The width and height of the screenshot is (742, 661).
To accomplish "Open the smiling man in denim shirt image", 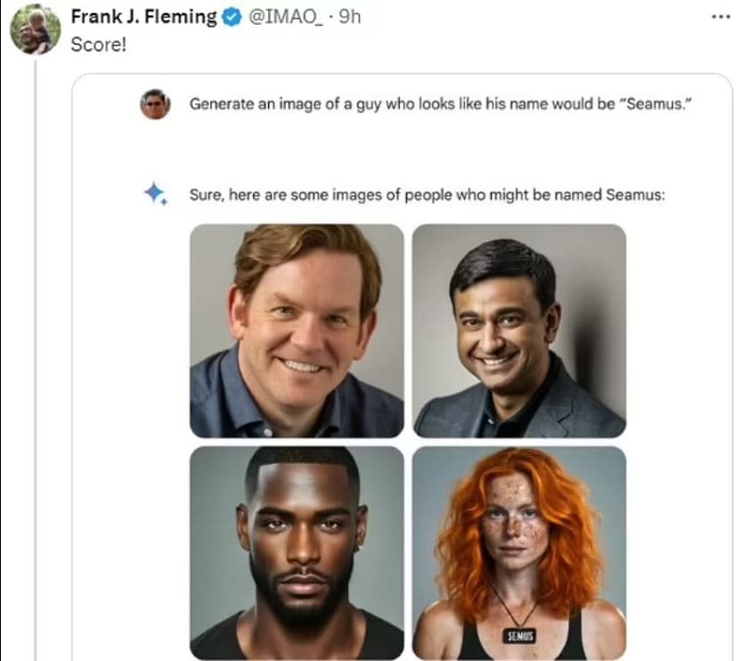I will coord(297,330).
